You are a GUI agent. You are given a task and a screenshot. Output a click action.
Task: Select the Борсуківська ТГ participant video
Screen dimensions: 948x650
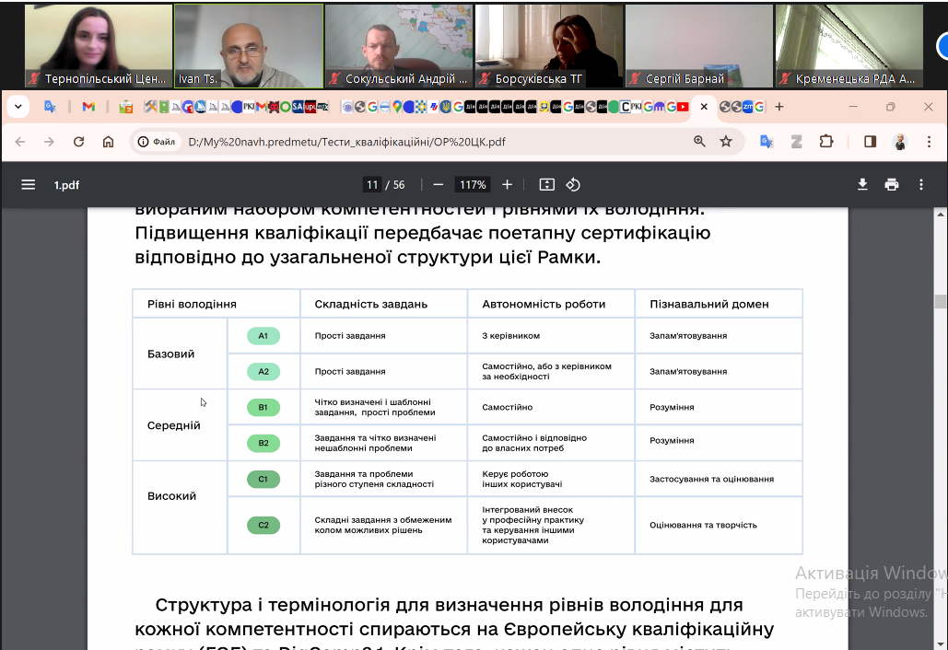pyautogui.click(x=549, y=46)
